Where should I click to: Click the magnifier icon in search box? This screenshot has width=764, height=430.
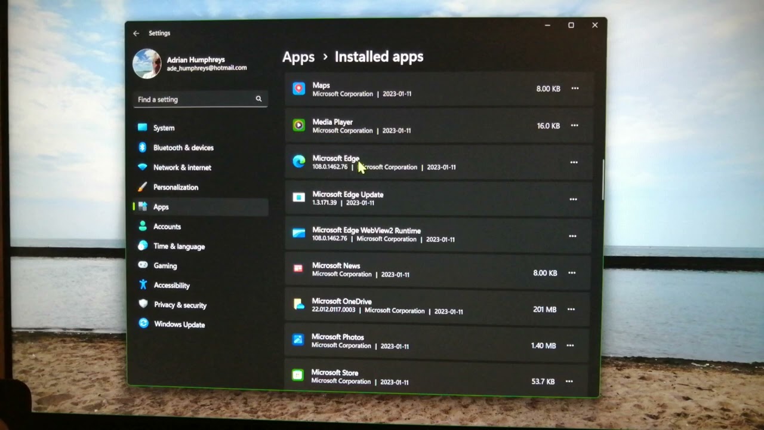(258, 99)
